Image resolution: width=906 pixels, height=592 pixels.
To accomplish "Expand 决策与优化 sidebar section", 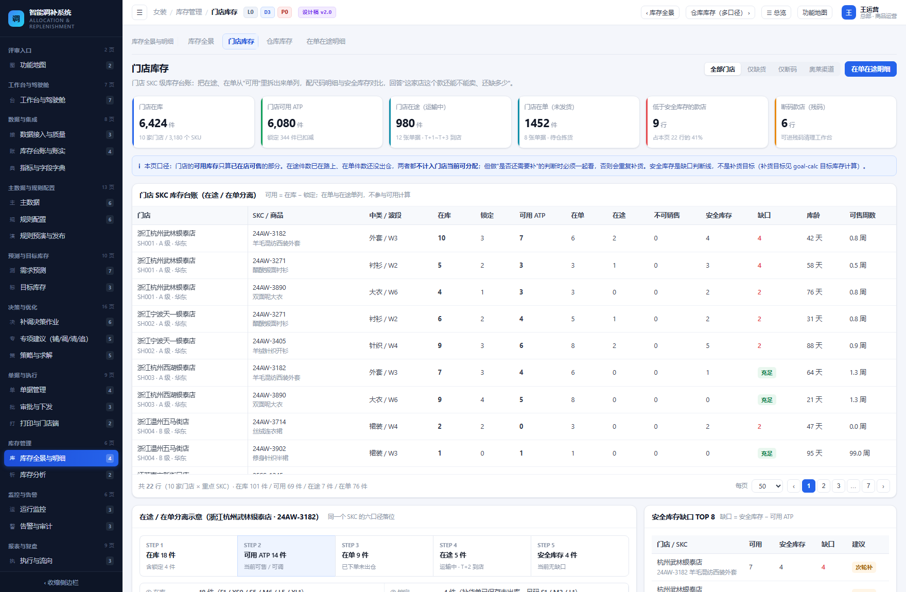I will click(x=61, y=307).
